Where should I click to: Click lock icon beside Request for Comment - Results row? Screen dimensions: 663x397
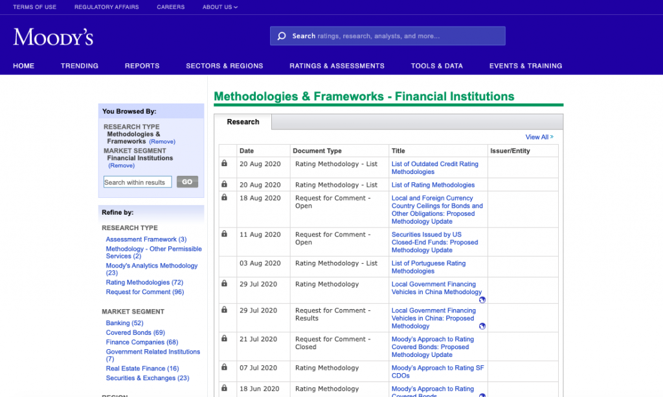pyautogui.click(x=225, y=310)
